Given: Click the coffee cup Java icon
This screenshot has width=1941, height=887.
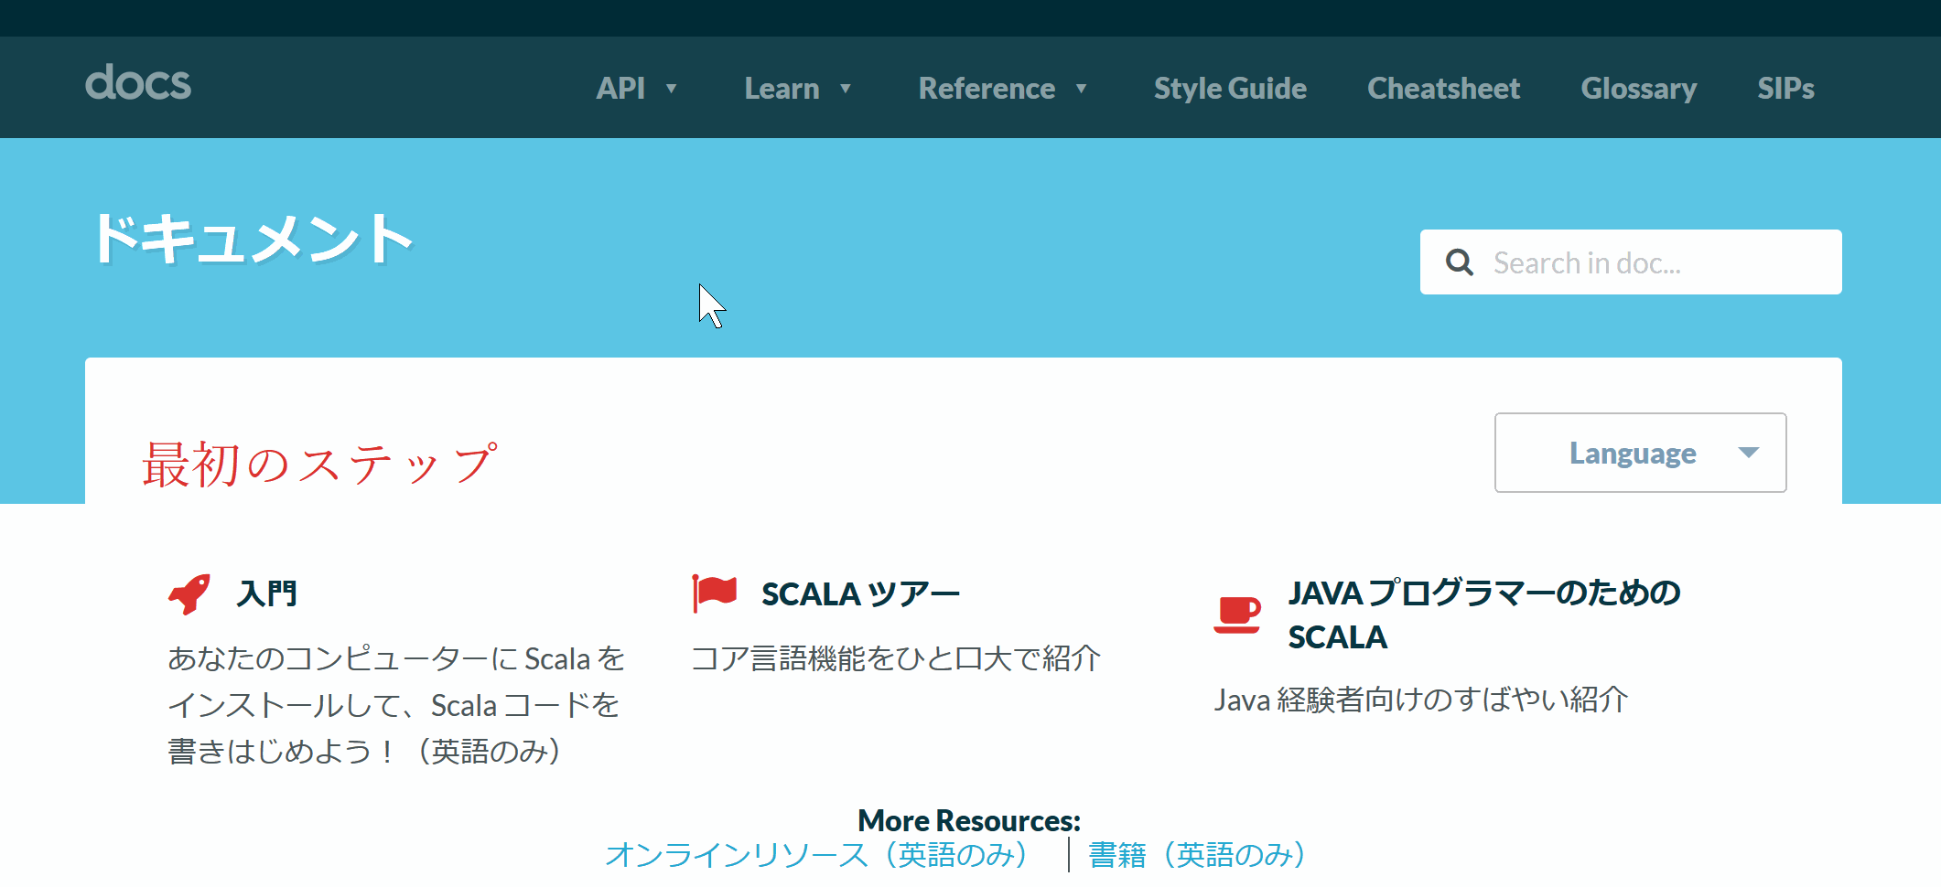Looking at the screenshot, I should (x=1237, y=614).
